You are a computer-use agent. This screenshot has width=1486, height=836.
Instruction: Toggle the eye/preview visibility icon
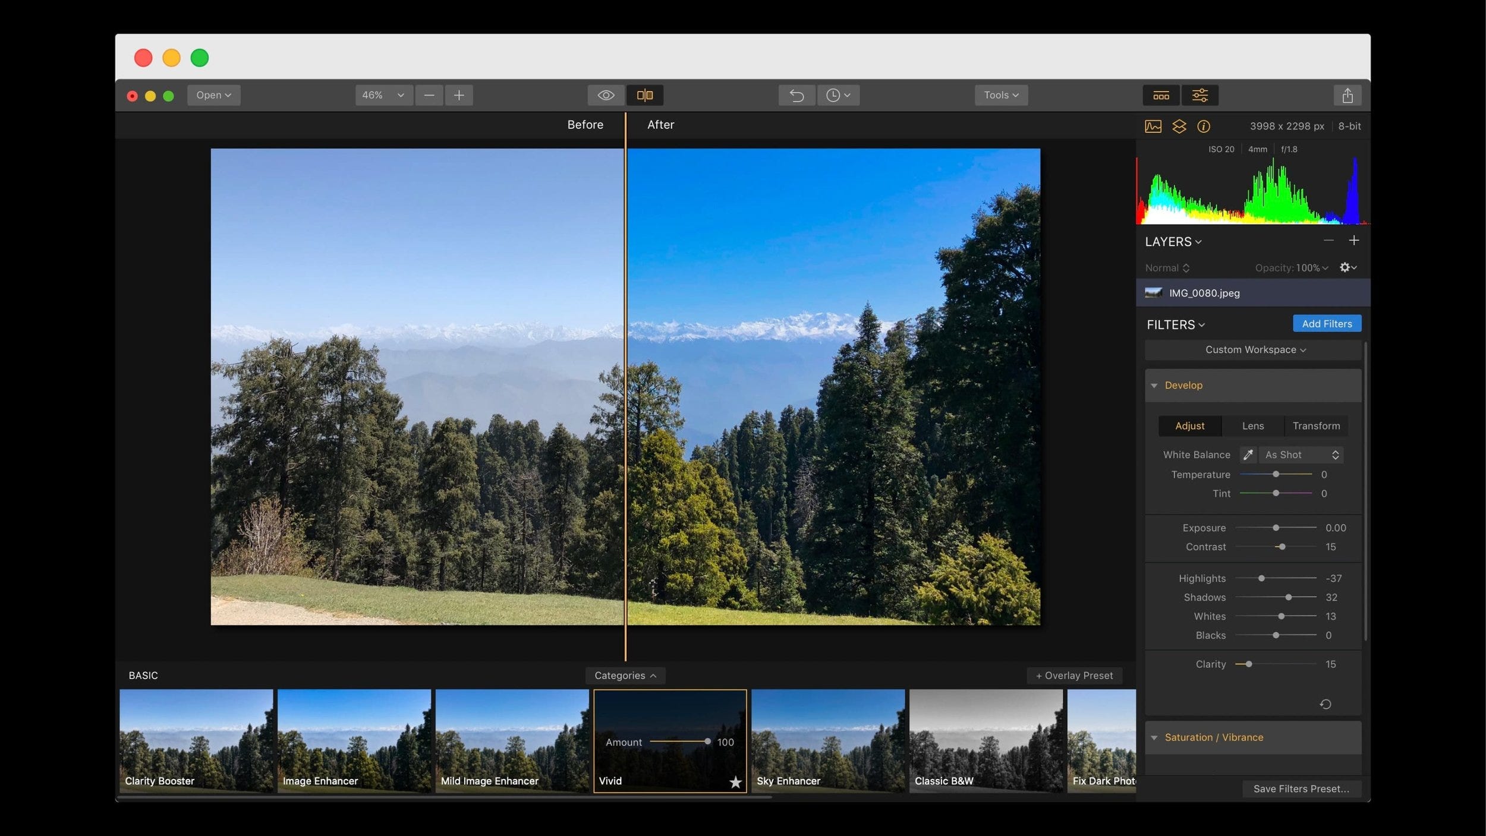(606, 95)
